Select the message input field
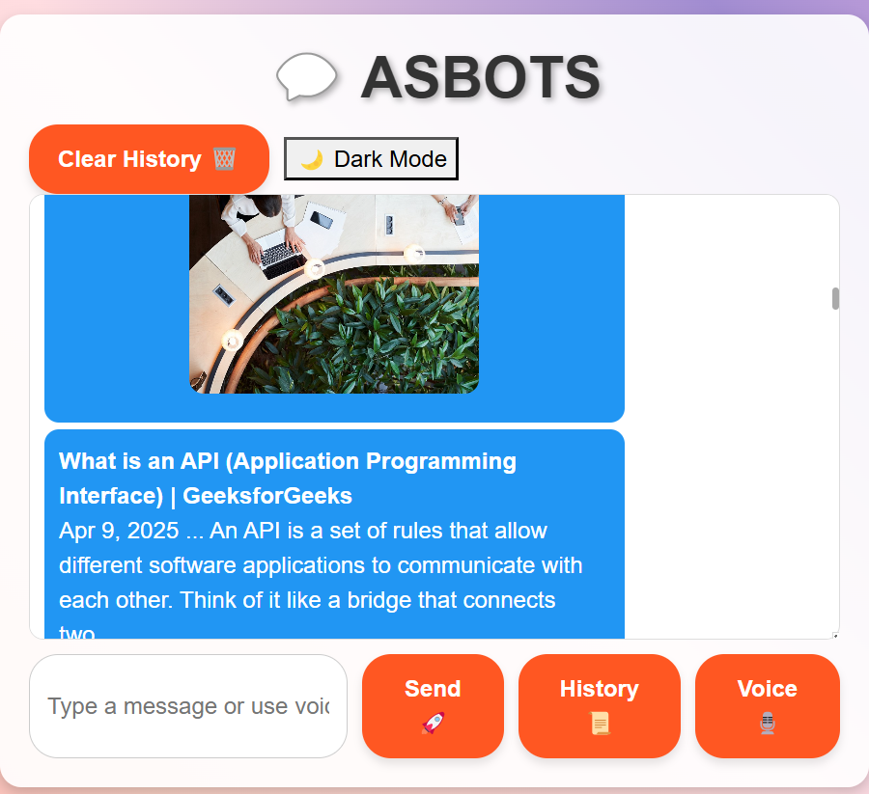 tap(188, 705)
